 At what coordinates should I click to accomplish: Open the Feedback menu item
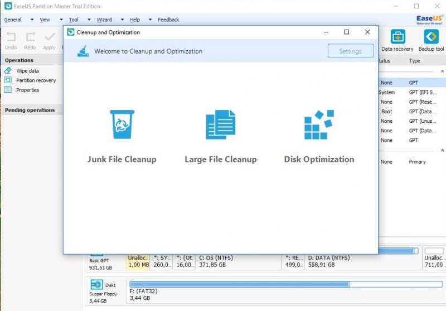(168, 20)
